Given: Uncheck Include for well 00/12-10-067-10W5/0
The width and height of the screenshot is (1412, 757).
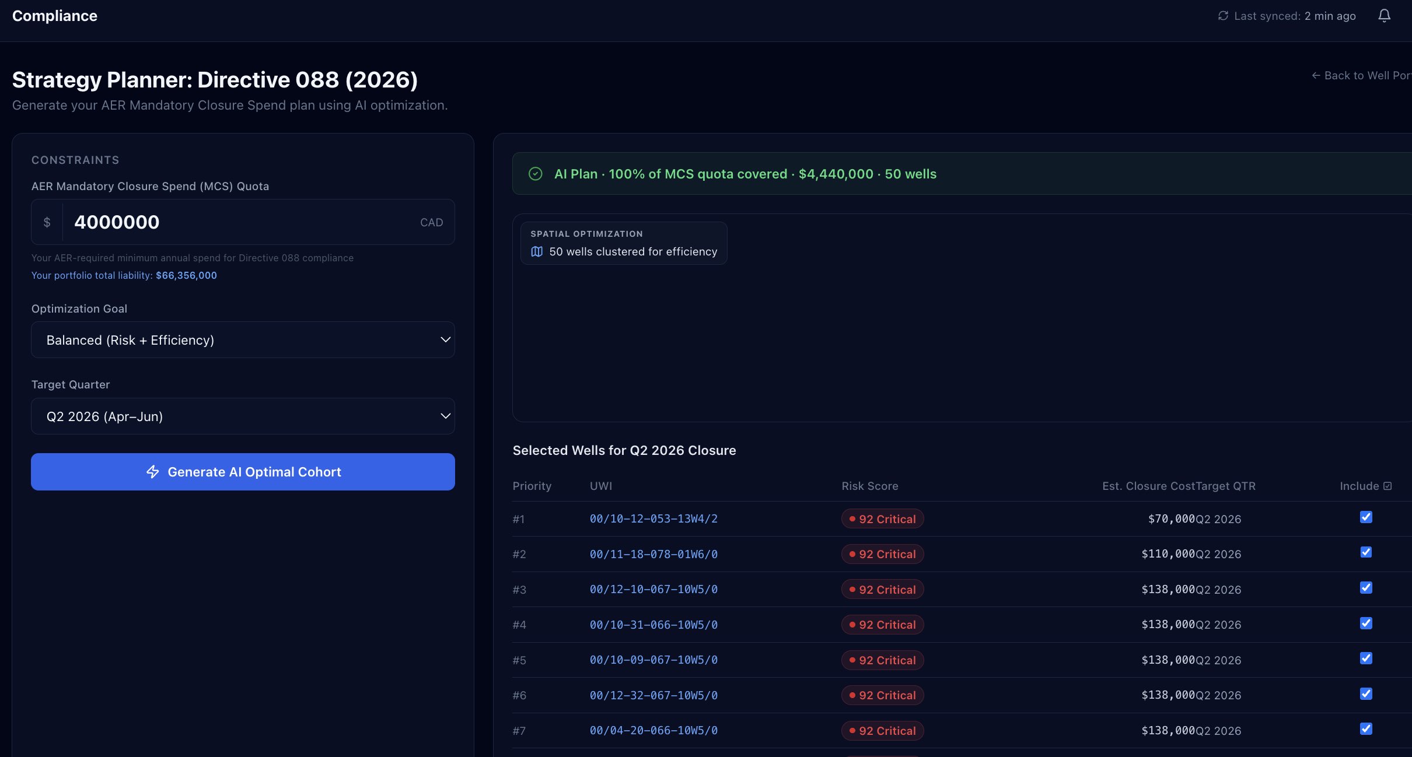Looking at the screenshot, I should tap(1366, 588).
